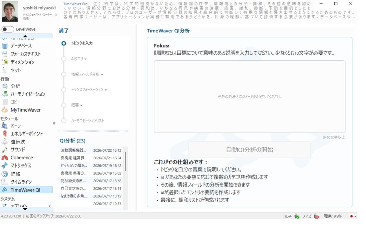Open the データベース database icon
The height and width of the screenshot is (229, 366).
[x=5, y=46]
